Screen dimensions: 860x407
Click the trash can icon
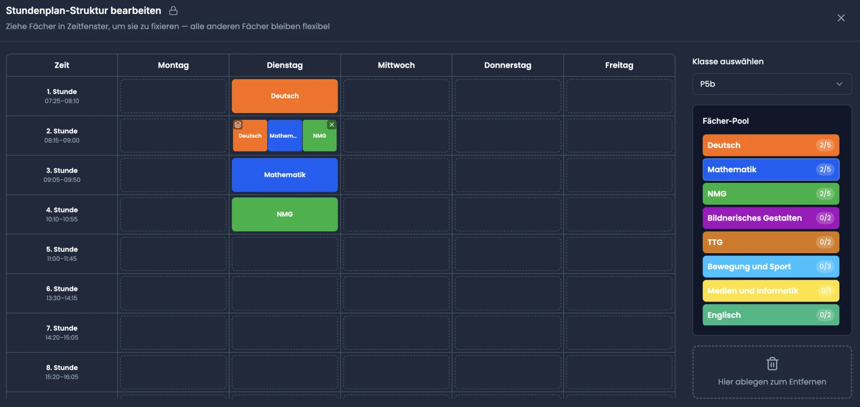click(772, 363)
